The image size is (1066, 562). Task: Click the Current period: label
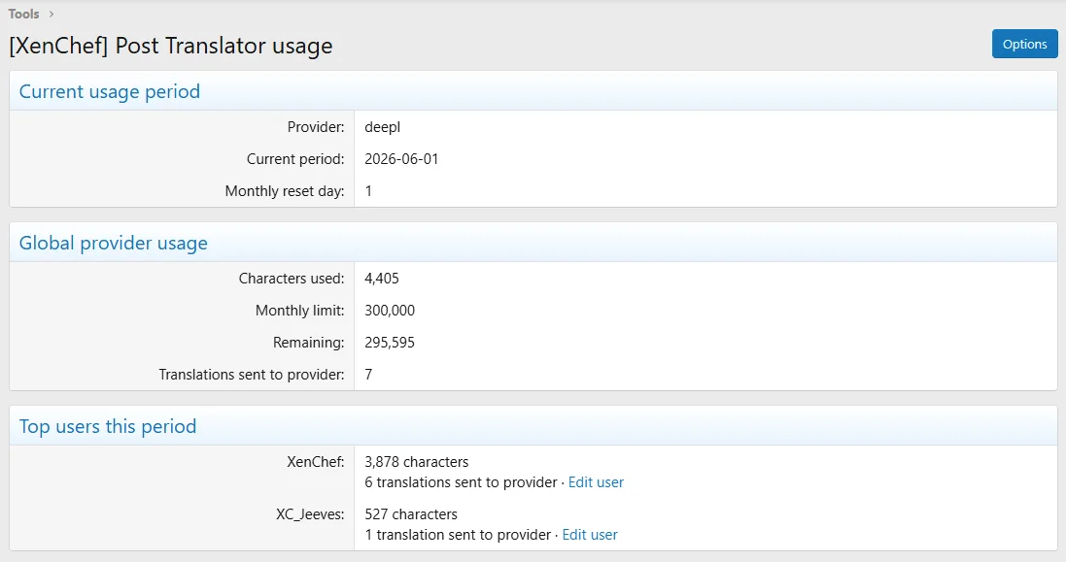click(x=295, y=159)
